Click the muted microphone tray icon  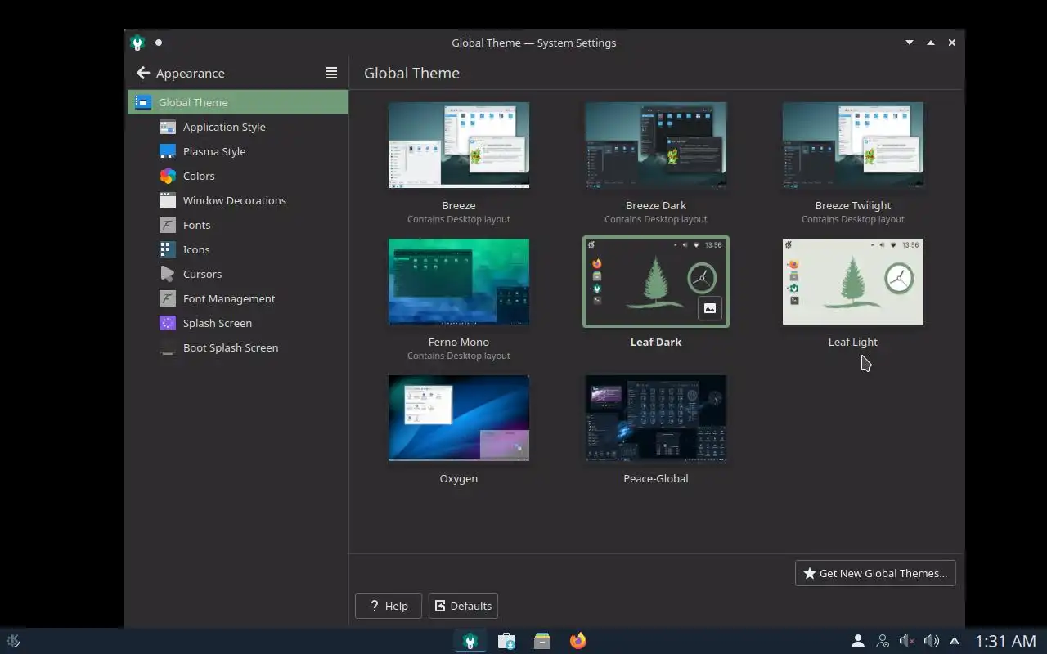pyautogui.click(x=906, y=641)
